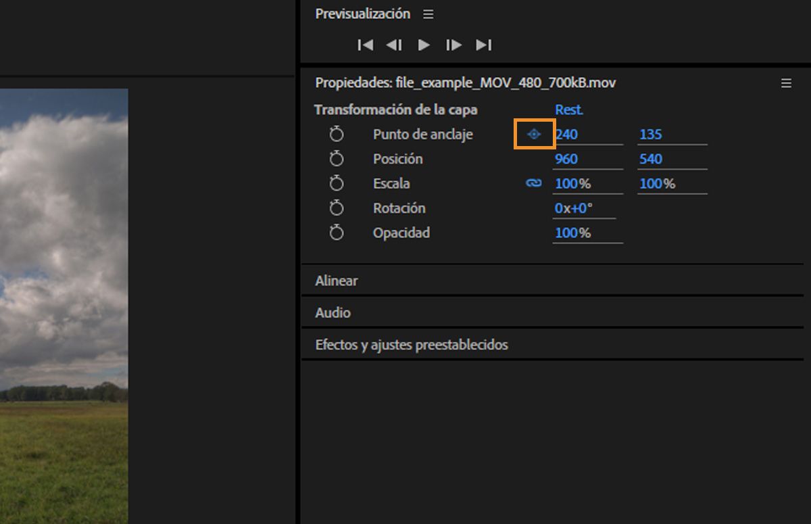This screenshot has width=811, height=524.
Task: Step back one frame
Action: 394,45
